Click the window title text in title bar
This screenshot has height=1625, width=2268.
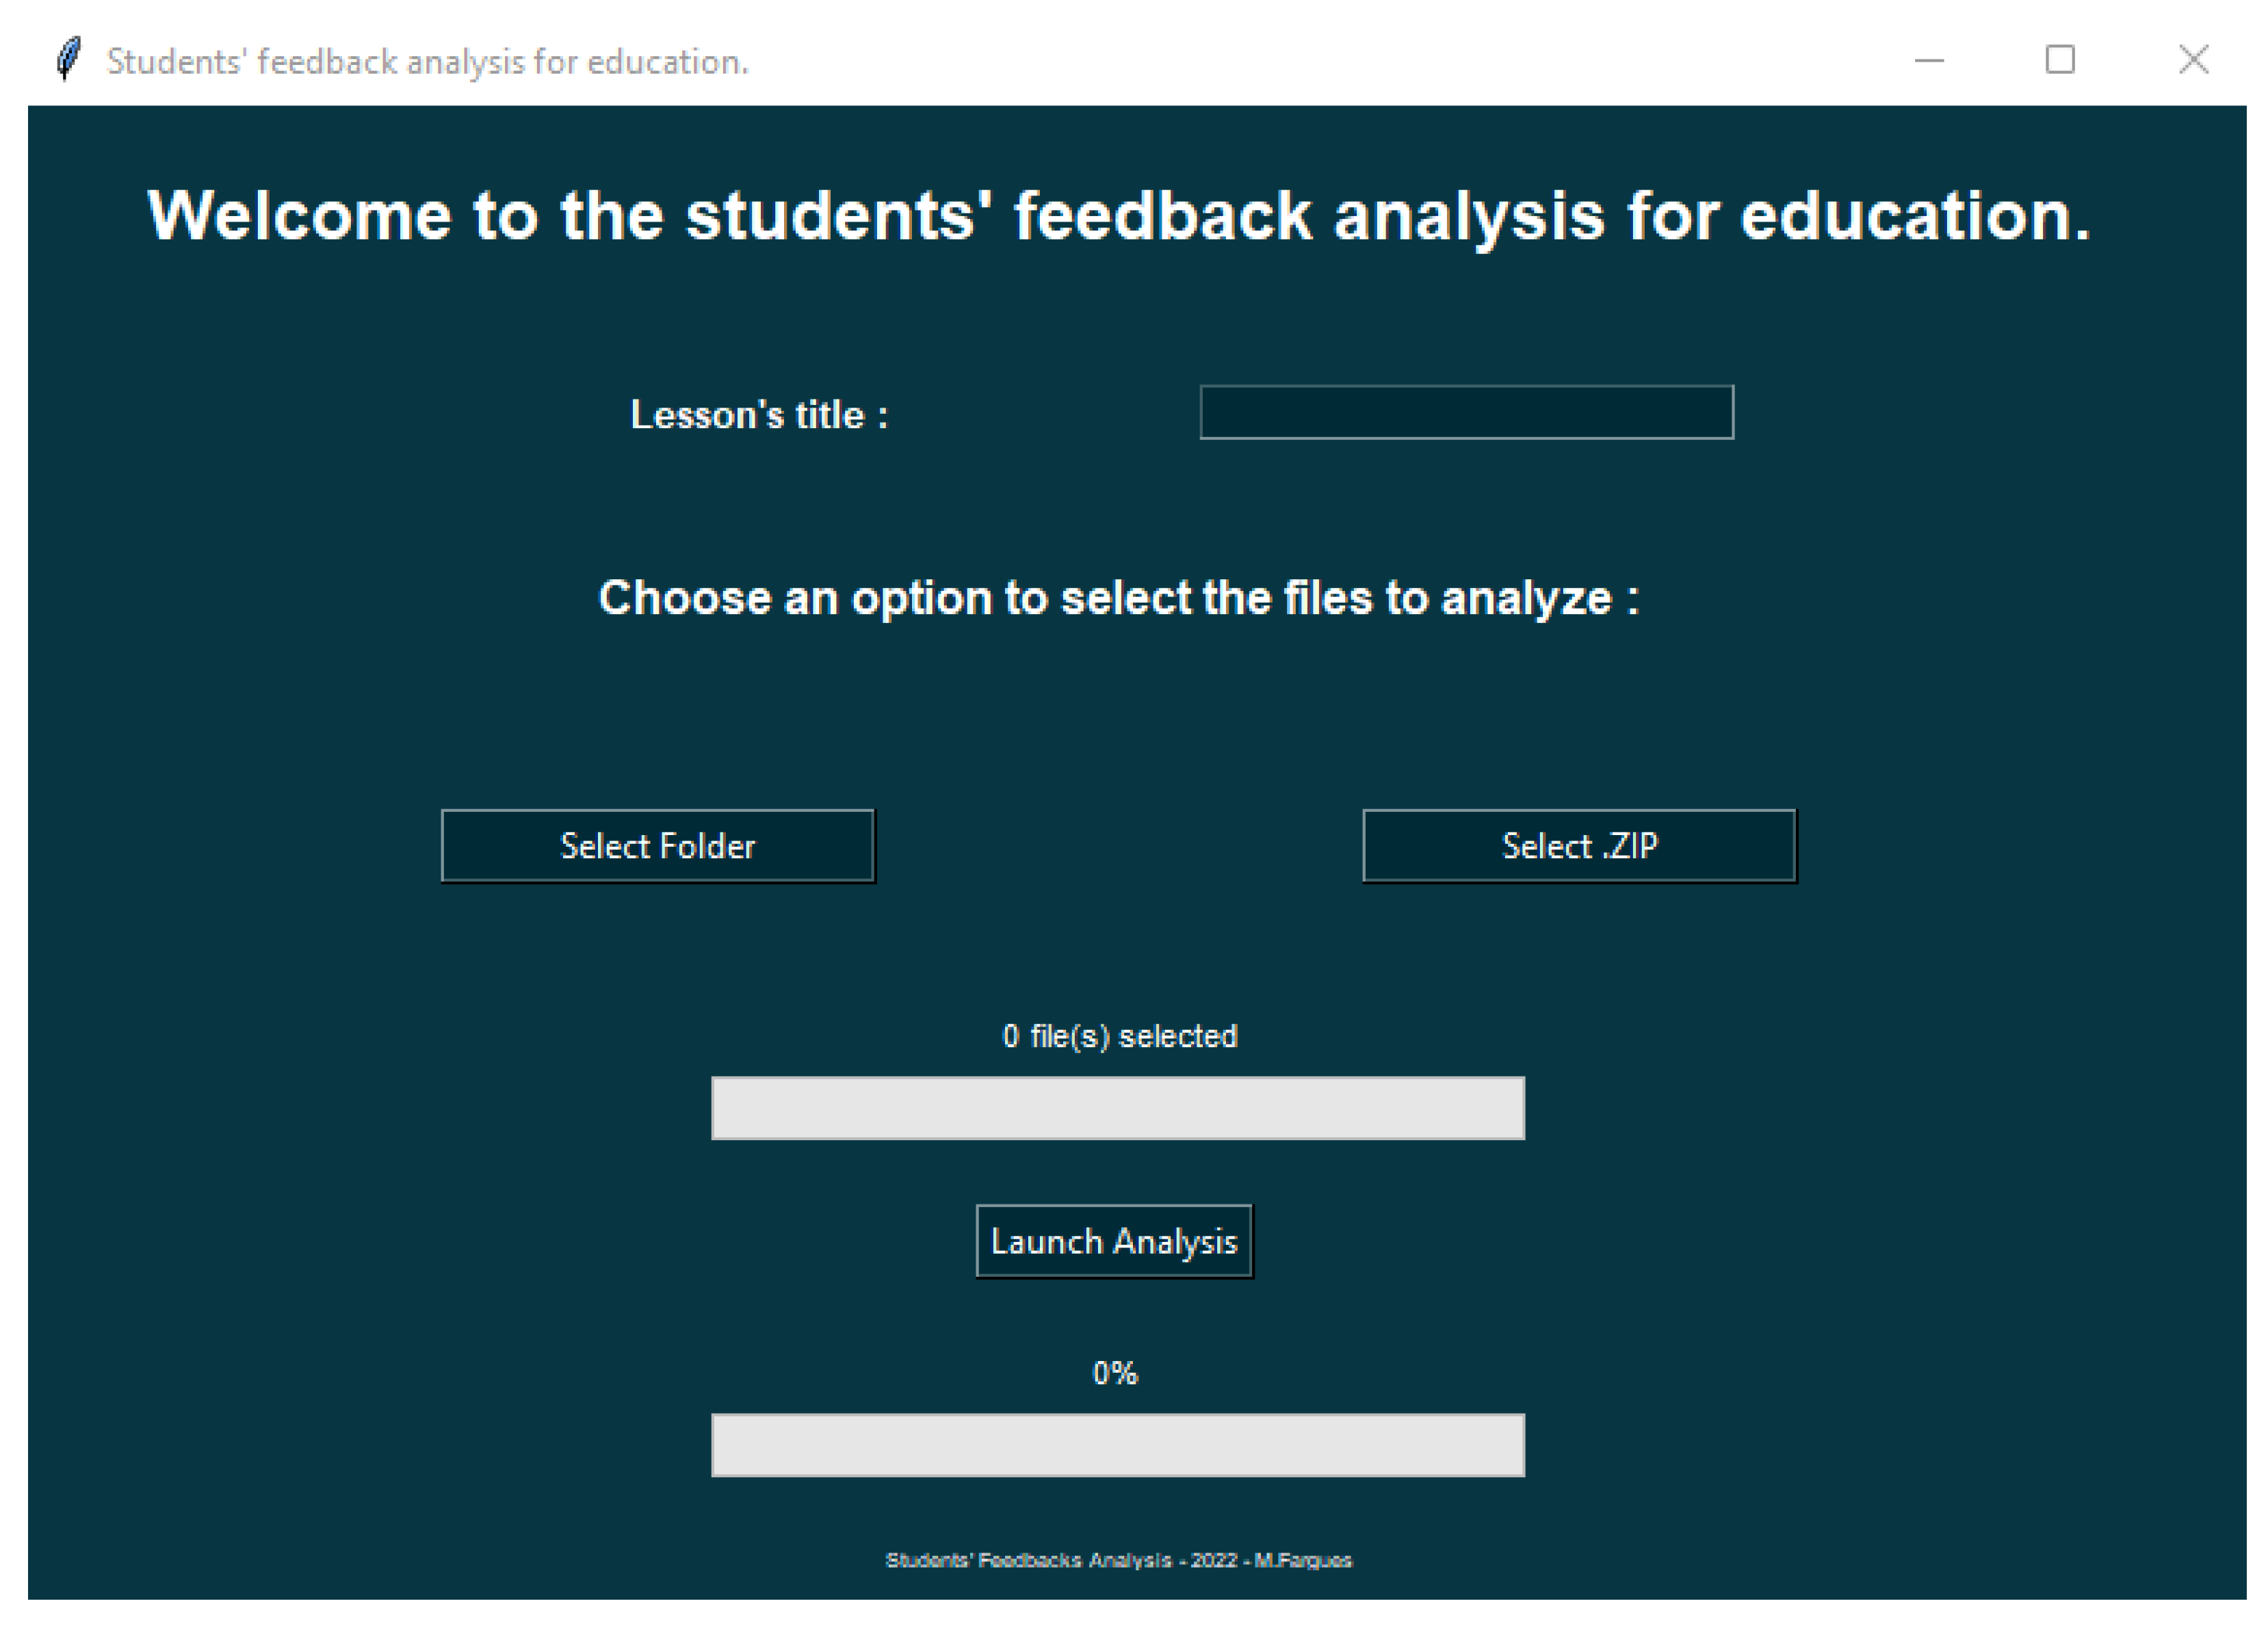427,62
